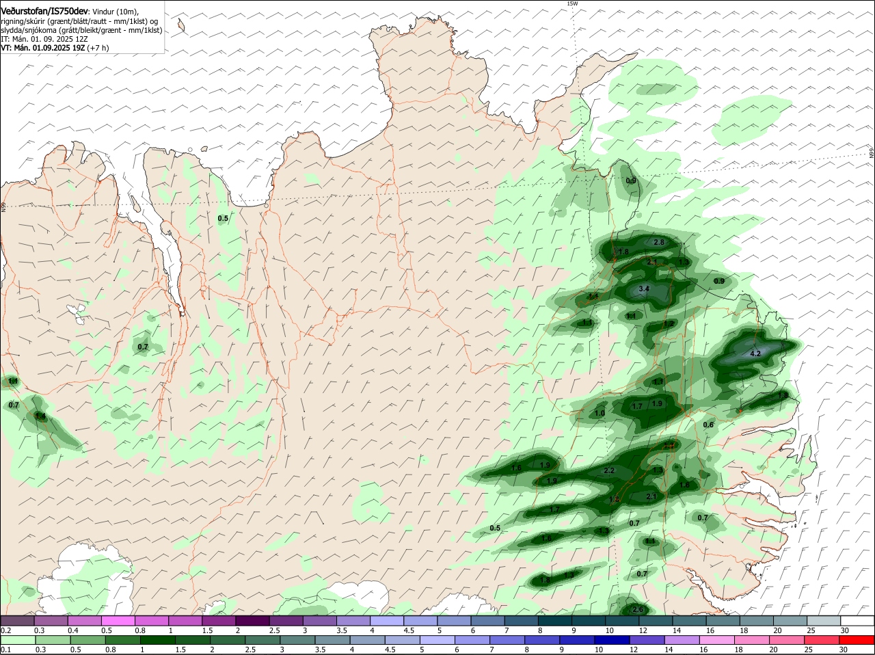Image resolution: width=875 pixels, height=655 pixels.
Task: Click the 4.2 precipitation value on the map
Action: point(755,354)
